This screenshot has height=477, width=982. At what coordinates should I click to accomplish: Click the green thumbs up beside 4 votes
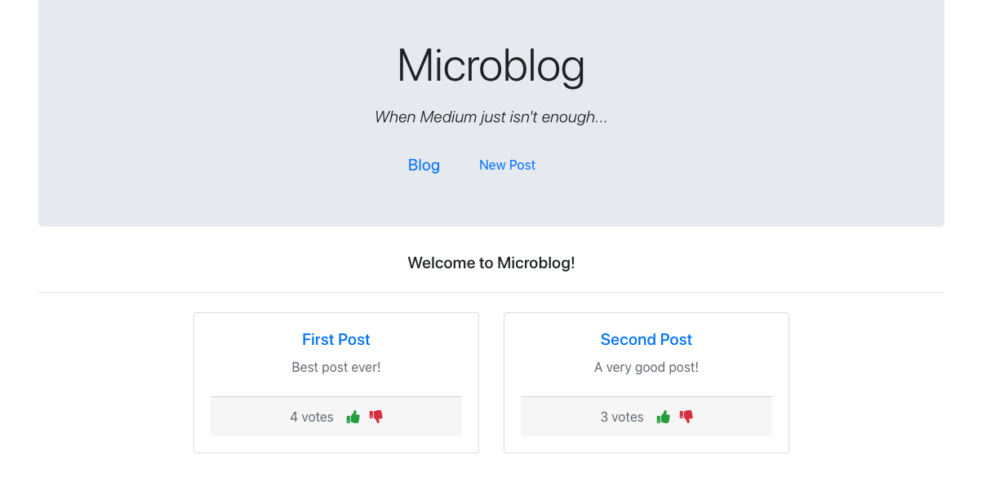click(354, 416)
